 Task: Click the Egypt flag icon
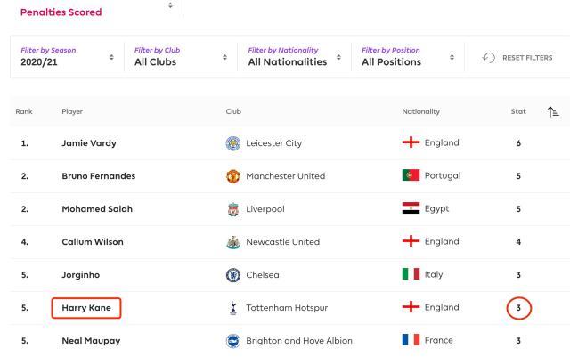(x=411, y=209)
